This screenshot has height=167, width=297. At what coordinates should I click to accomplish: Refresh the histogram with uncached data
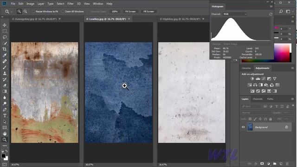coord(271,14)
